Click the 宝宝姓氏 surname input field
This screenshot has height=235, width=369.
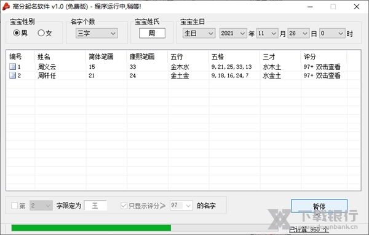pyautogui.click(x=152, y=33)
